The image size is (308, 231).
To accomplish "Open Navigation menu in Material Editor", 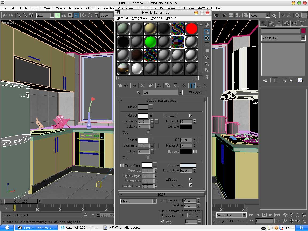I will click(x=139, y=18).
